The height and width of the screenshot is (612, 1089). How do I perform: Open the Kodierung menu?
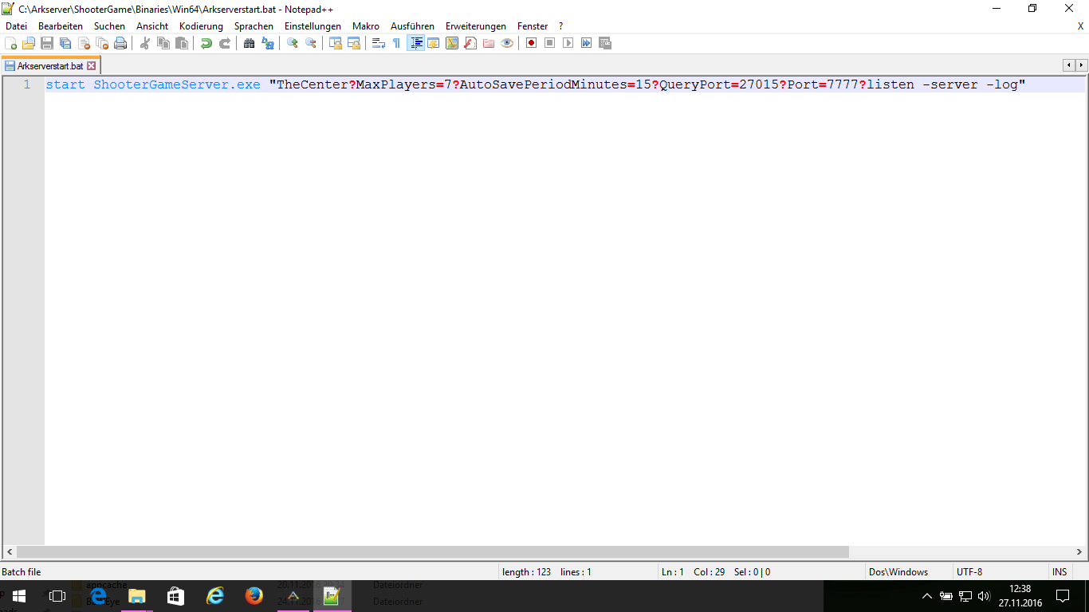coord(201,26)
